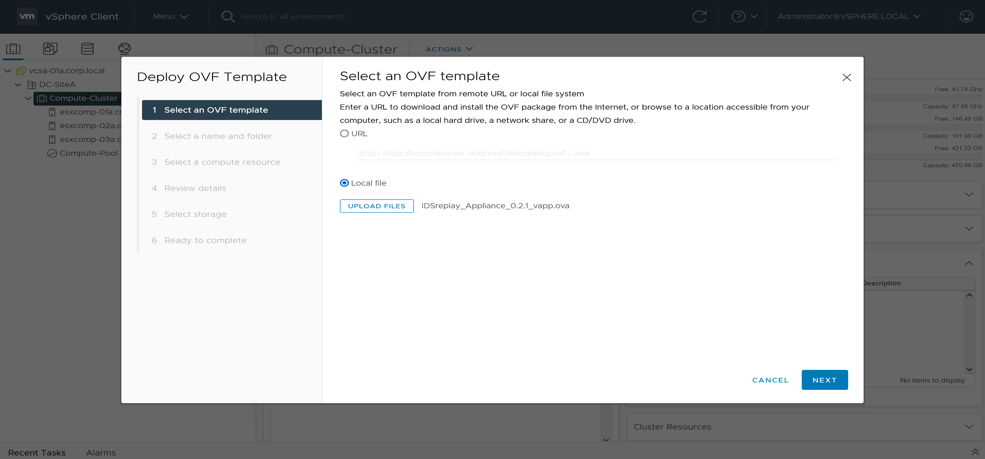Viewport: 985px width, 459px height.
Task: Go to step 1 Select an OVF template
Action: click(232, 110)
